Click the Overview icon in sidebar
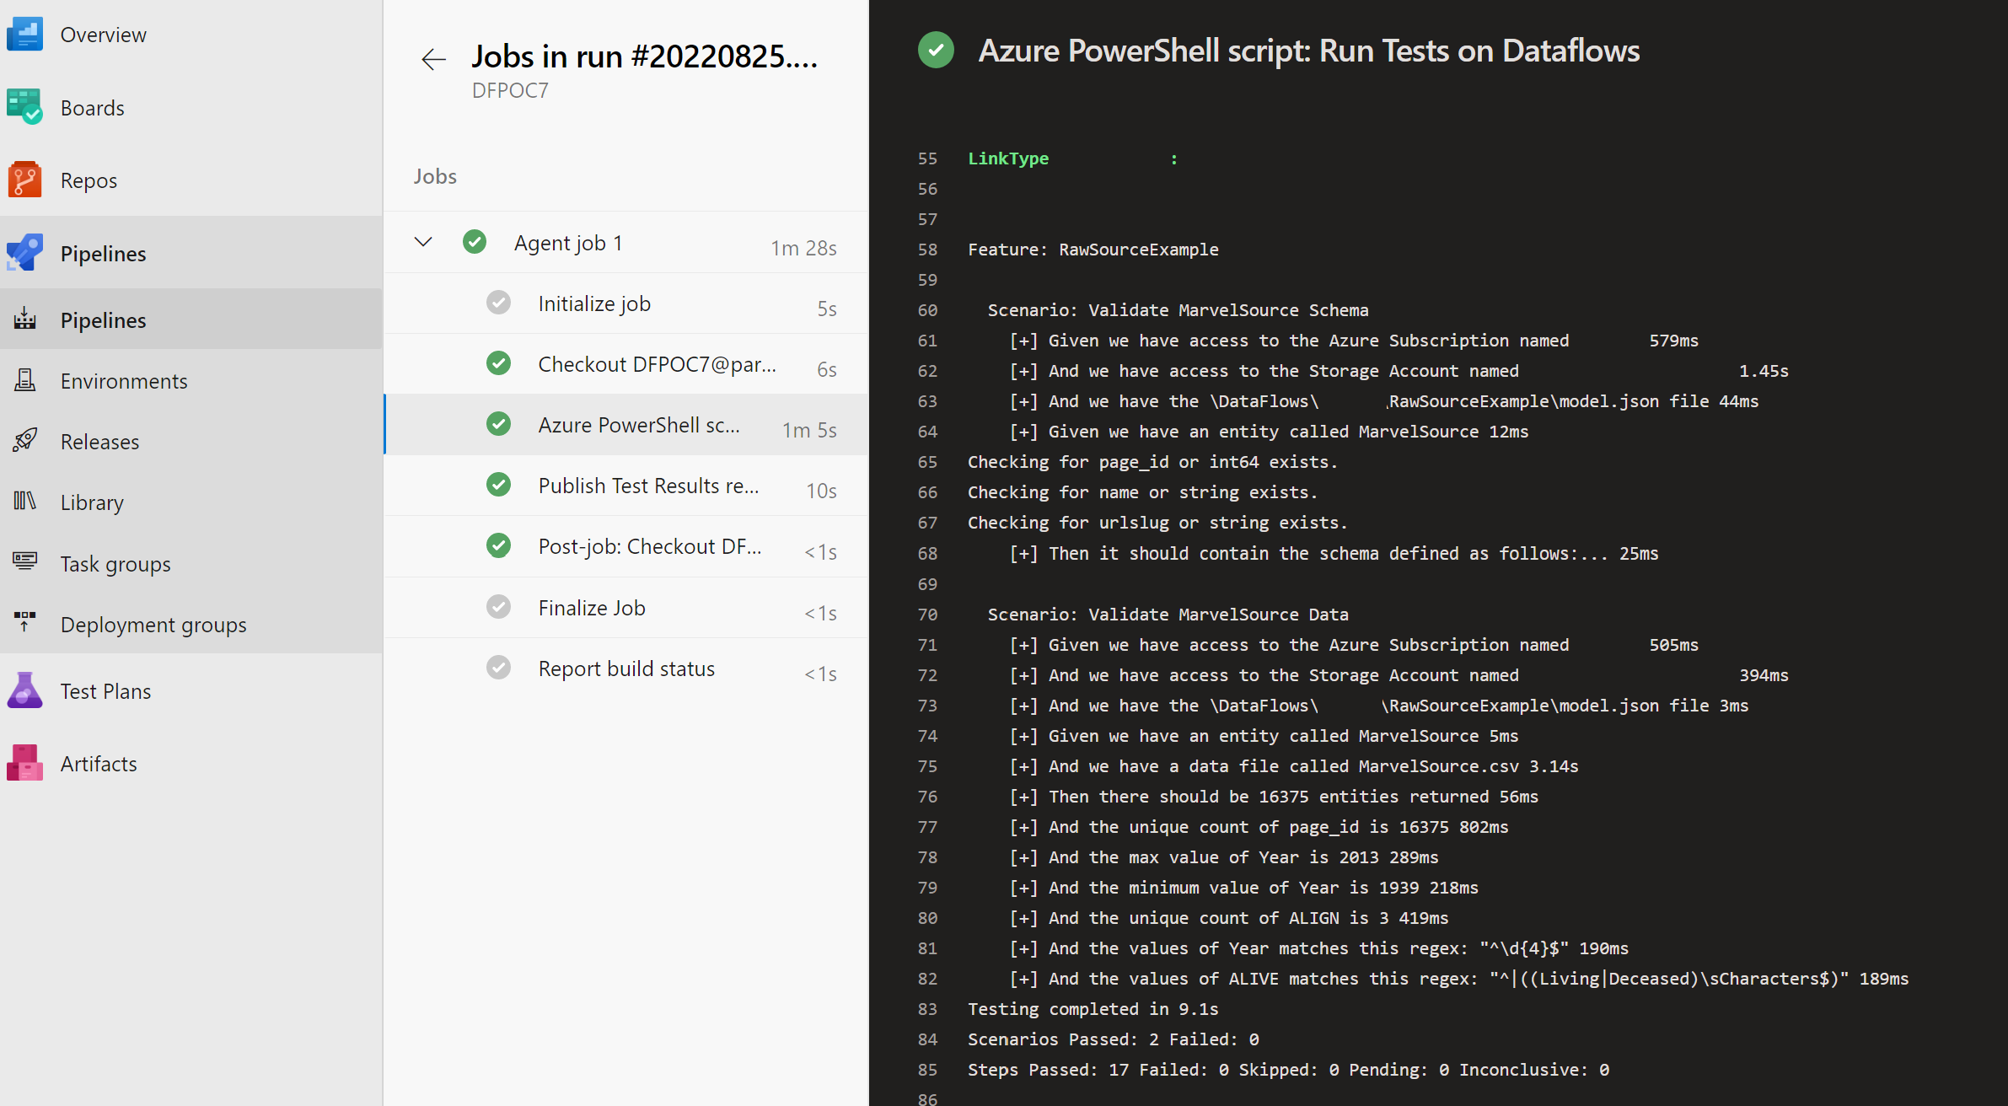2008x1106 pixels. (24, 35)
